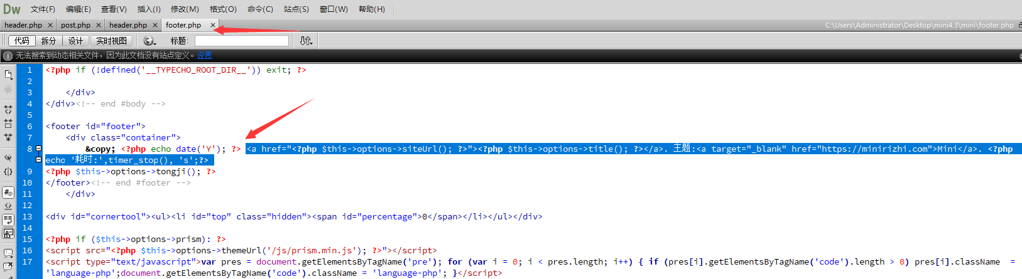This screenshot has width=1022, height=279.
Task: Open the 格式(O) menu
Action: [223, 9]
